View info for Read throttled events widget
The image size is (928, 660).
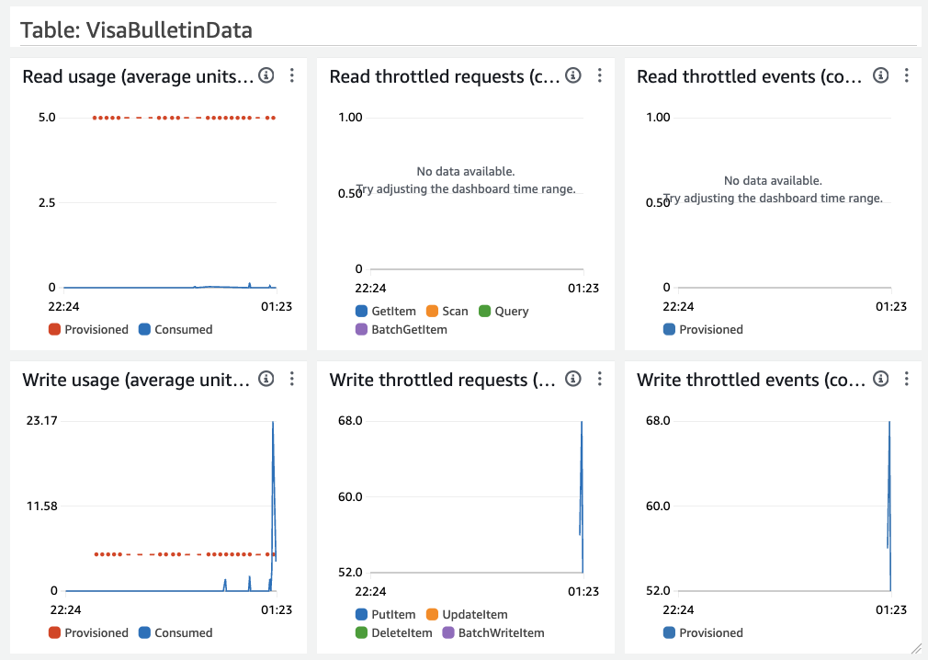tap(881, 75)
